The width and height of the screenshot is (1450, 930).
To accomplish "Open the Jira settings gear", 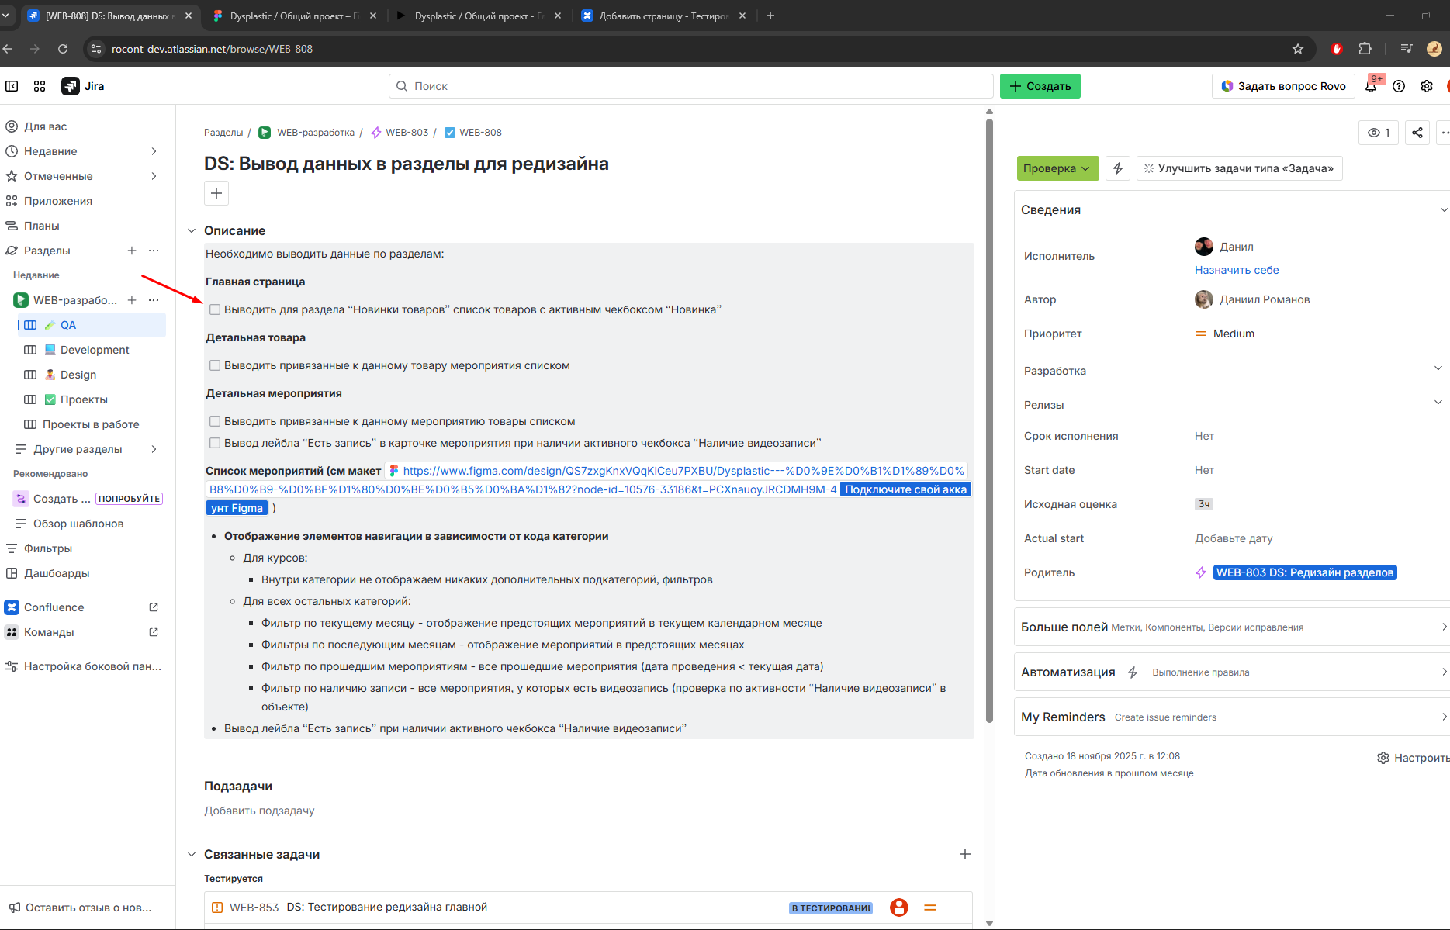I will [1426, 86].
